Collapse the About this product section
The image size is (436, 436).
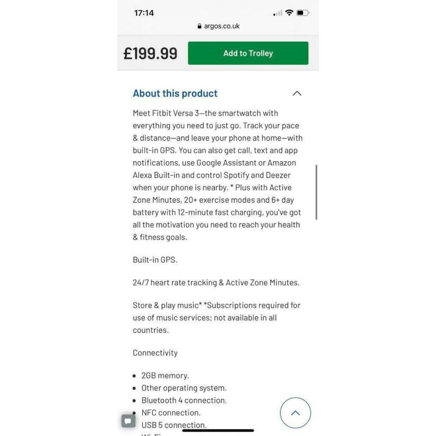296,93
